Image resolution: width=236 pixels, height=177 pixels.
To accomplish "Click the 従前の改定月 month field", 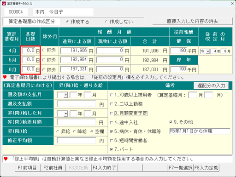I will [x=224, y=51].
